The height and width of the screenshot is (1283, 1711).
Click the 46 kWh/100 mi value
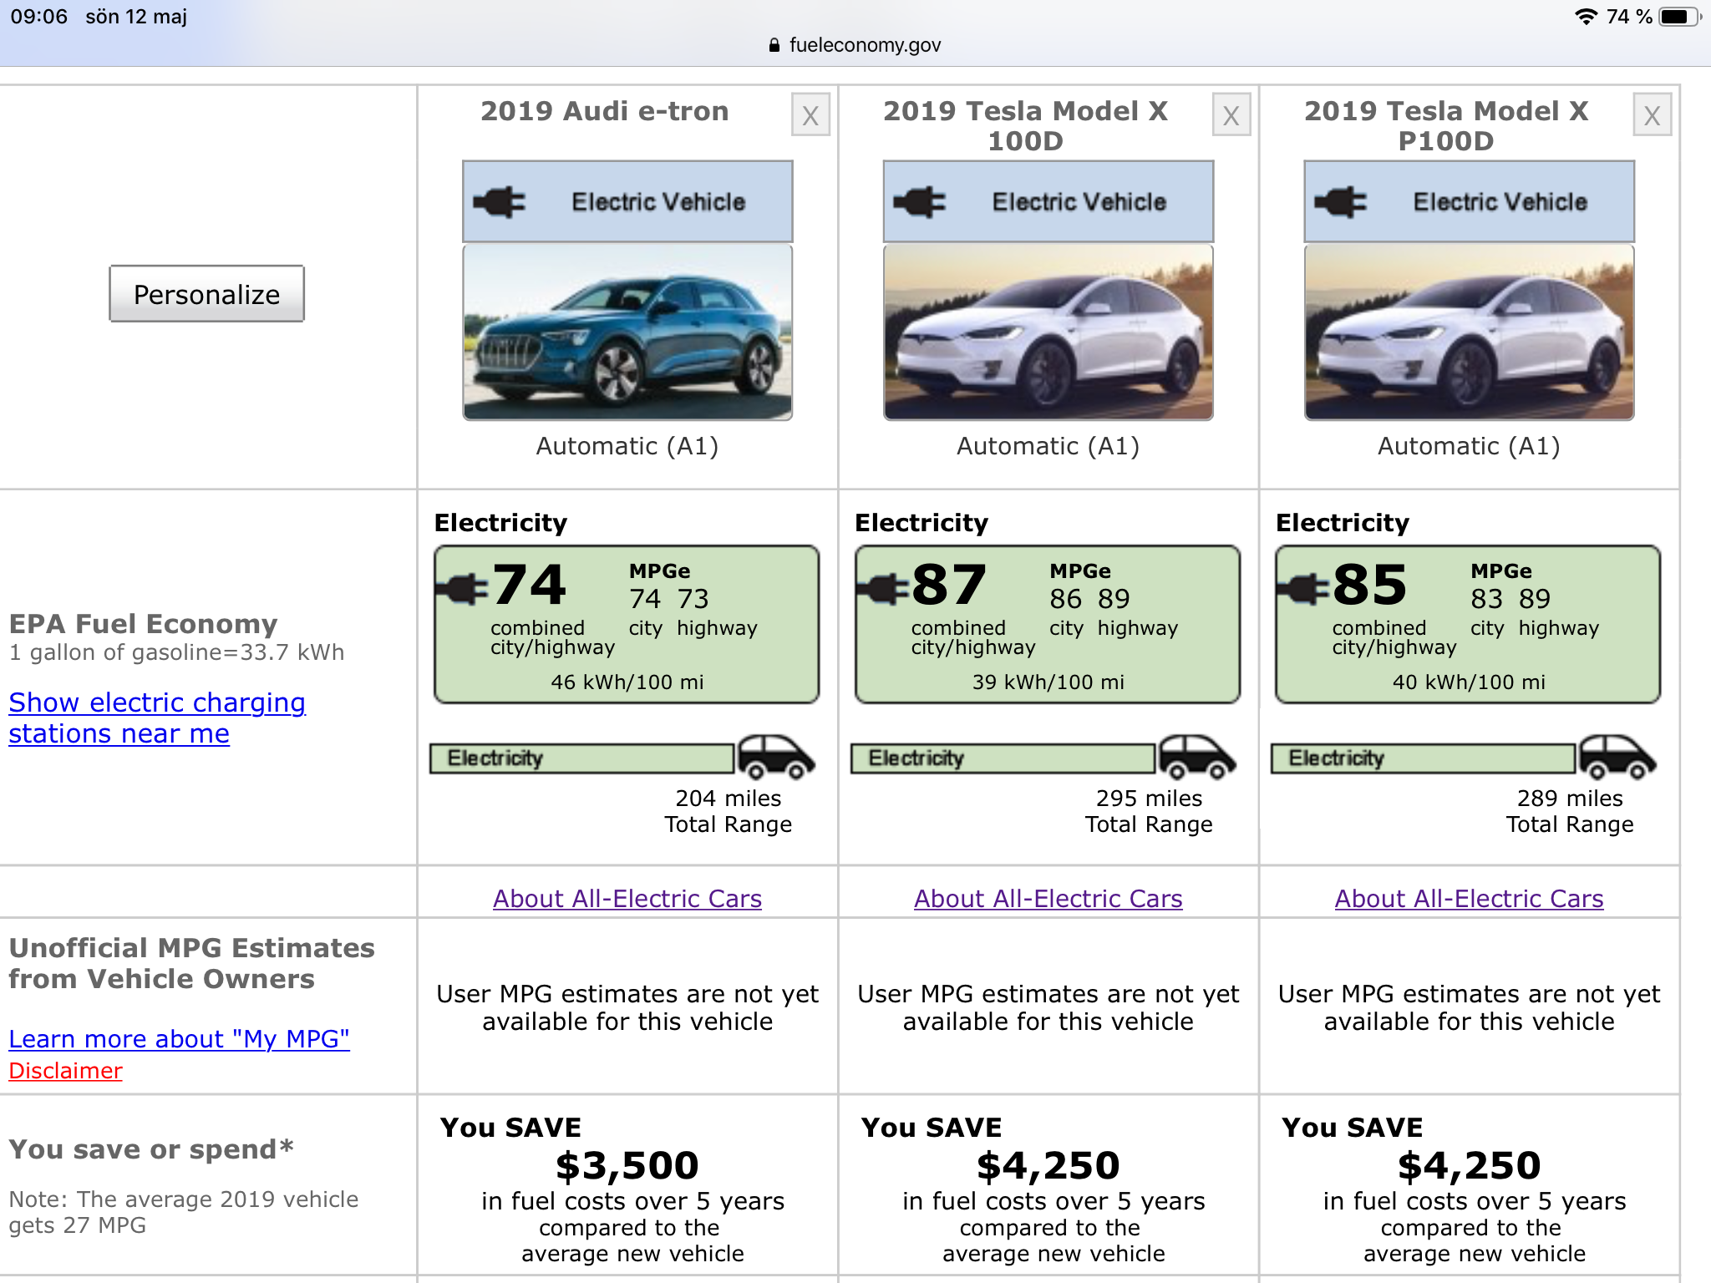(627, 682)
